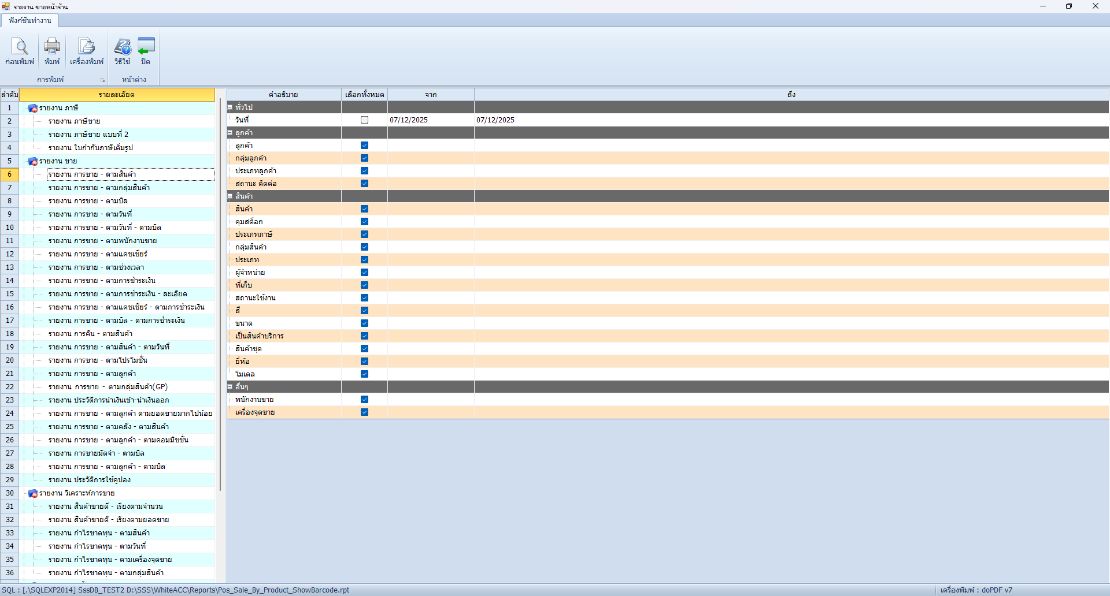1110x596 pixels.
Task: Collapse the สินค้า section group
Action: click(x=230, y=196)
